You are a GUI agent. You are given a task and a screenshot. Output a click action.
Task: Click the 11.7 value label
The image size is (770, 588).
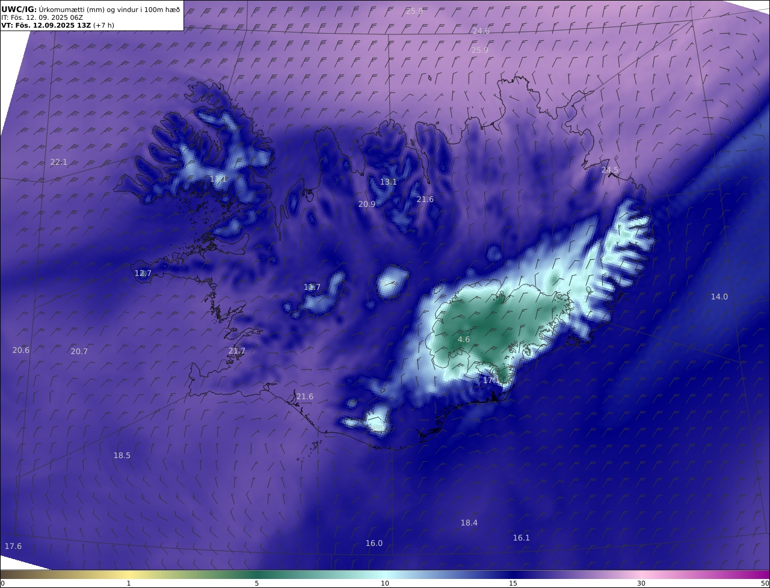312,287
